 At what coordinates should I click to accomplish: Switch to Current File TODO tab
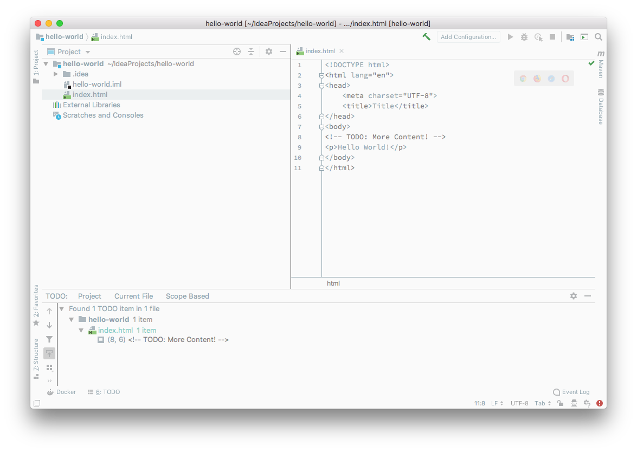point(134,296)
